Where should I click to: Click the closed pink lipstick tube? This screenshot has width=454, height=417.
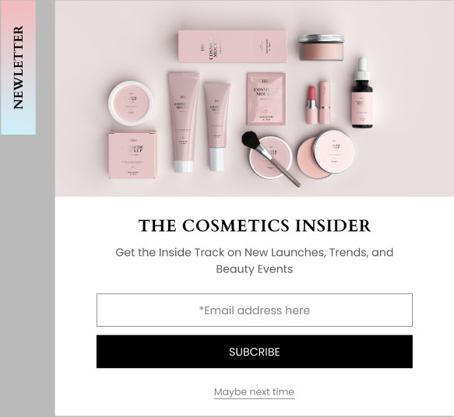pos(325,103)
